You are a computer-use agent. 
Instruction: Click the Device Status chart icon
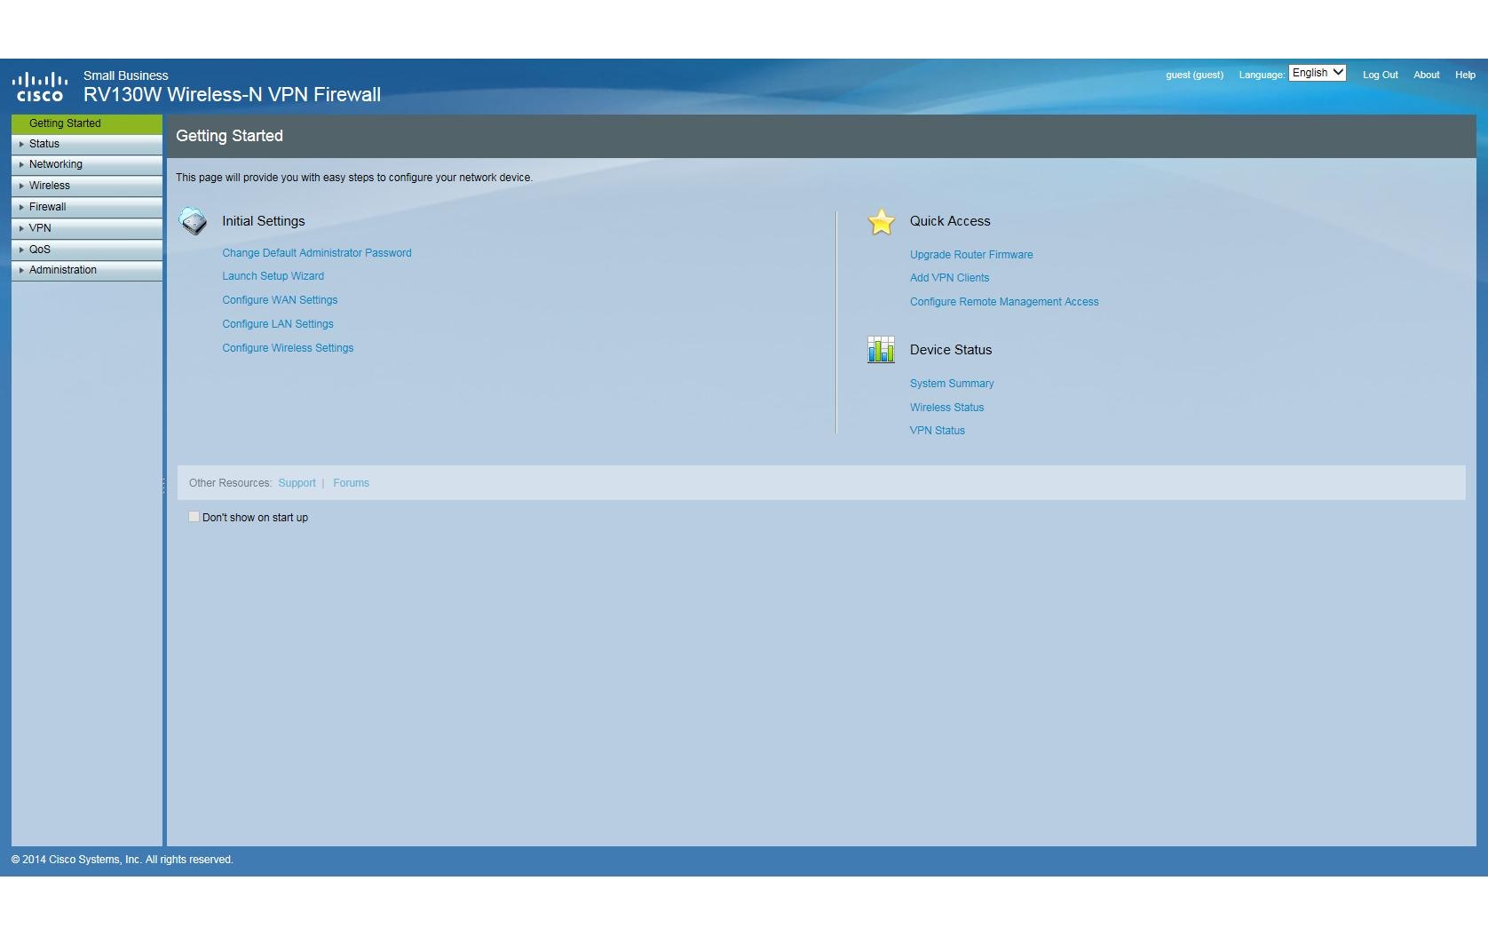click(881, 350)
